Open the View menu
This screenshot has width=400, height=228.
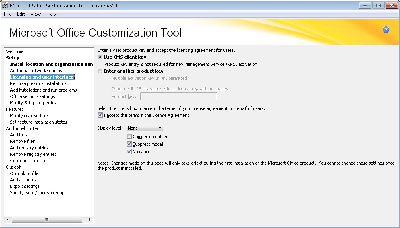click(35, 14)
